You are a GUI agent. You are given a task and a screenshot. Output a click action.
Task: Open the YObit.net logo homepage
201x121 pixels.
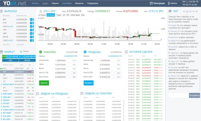pos(15,3)
